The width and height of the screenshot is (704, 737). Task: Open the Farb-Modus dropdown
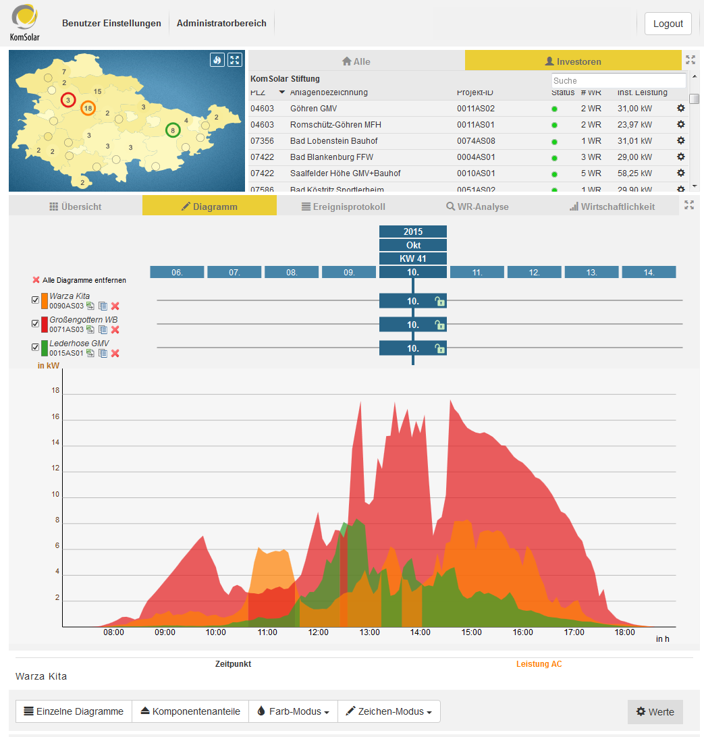(293, 711)
